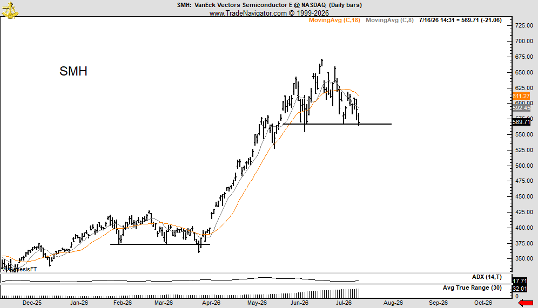Image resolution: width=538 pixels, height=308 pixels.
Task: Click the 400.00 price axis label
Action: pyautogui.click(x=524, y=228)
